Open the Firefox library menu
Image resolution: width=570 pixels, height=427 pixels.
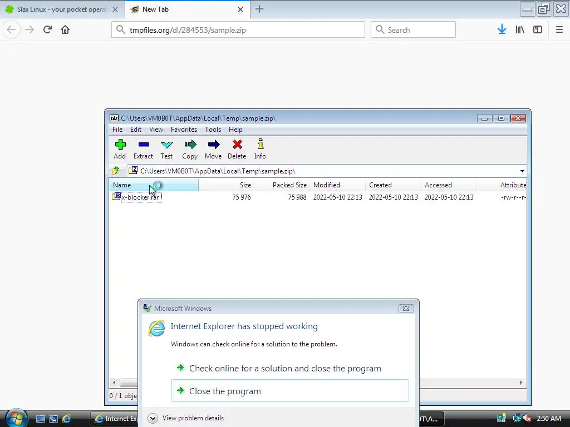[520, 30]
